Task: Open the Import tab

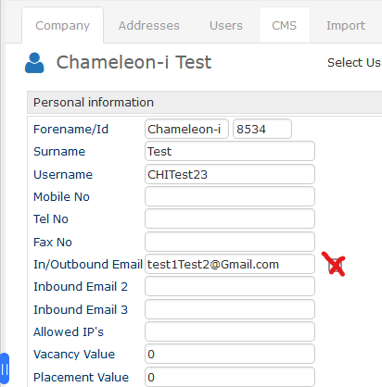Action: pos(346,26)
